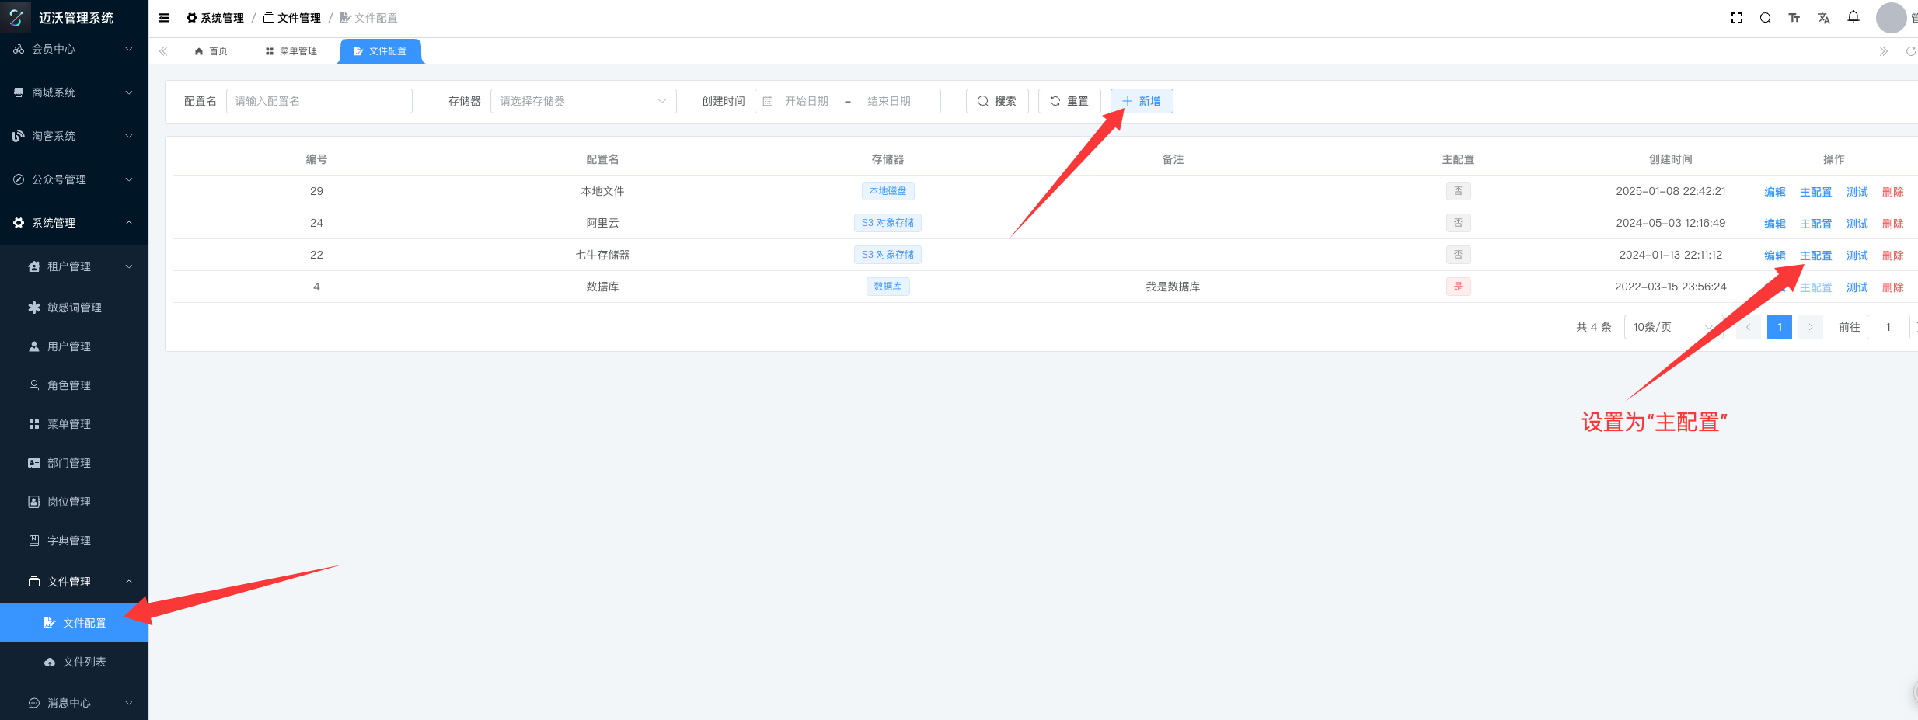Click the 新增 button
Screen dimensions: 1918x720
coord(1141,101)
